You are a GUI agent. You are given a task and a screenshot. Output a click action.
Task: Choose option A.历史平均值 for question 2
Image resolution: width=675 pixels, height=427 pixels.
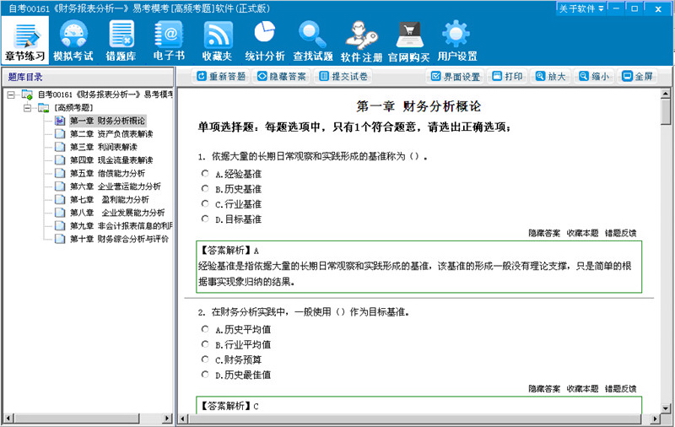[205, 329]
